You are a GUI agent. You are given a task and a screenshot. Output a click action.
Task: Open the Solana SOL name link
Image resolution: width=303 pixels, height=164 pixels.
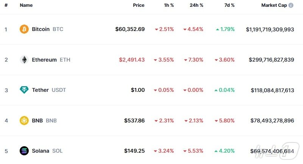[47, 151]
